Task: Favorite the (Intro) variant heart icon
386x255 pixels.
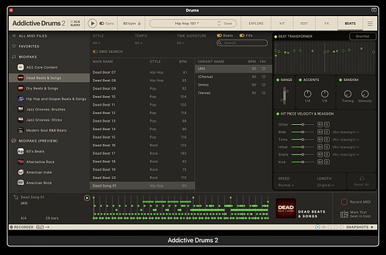Action: [x=264, y=85]
